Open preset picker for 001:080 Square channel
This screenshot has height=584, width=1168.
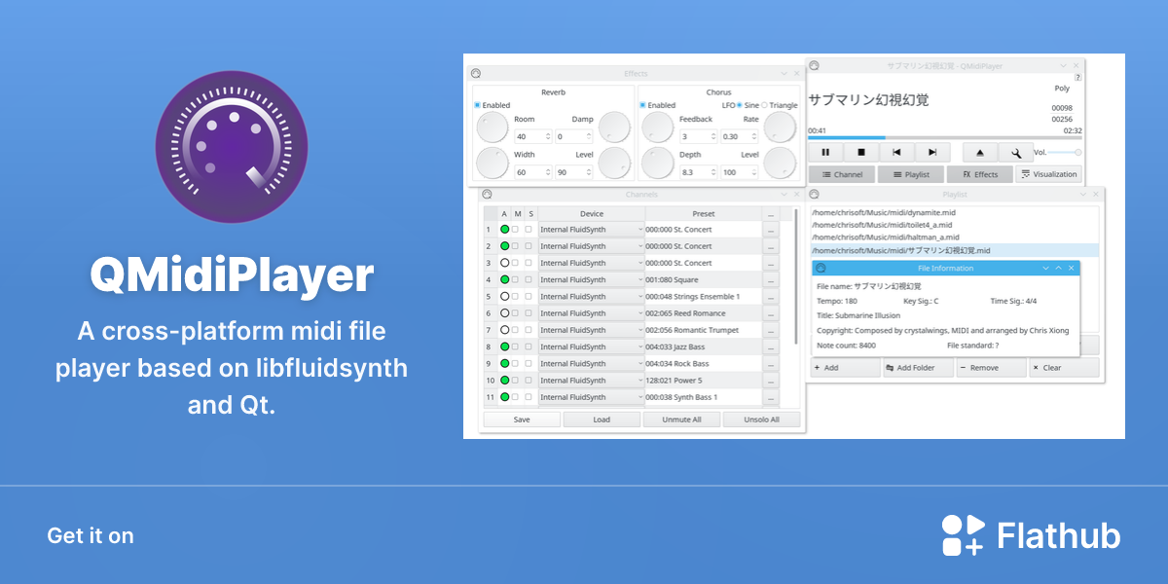pos(770,280)
